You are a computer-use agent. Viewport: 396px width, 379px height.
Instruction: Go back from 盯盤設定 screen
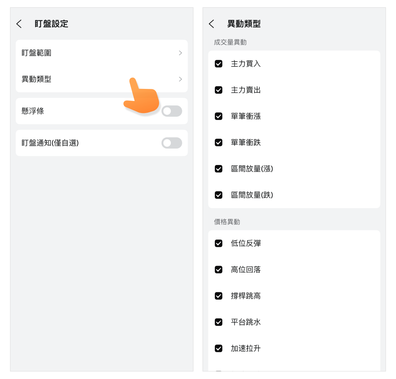click(x=19, y=24)
